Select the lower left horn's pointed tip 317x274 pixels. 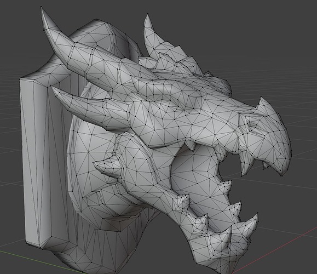[51, 87]
